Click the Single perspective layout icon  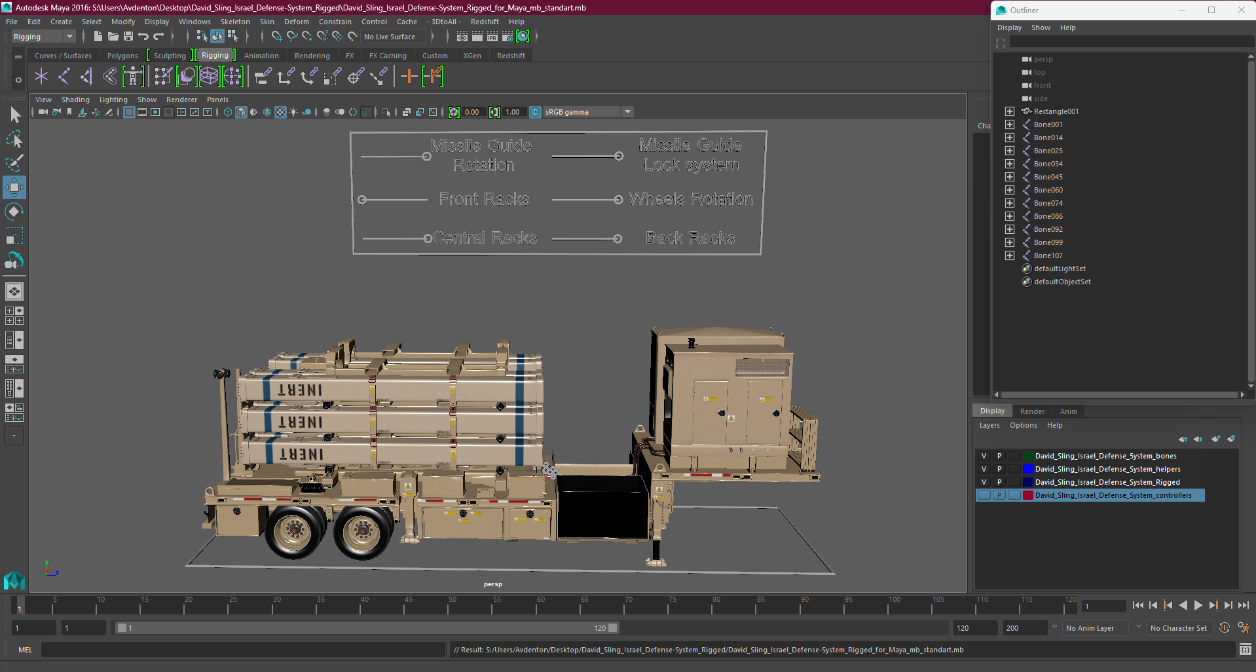coord(14,291)
